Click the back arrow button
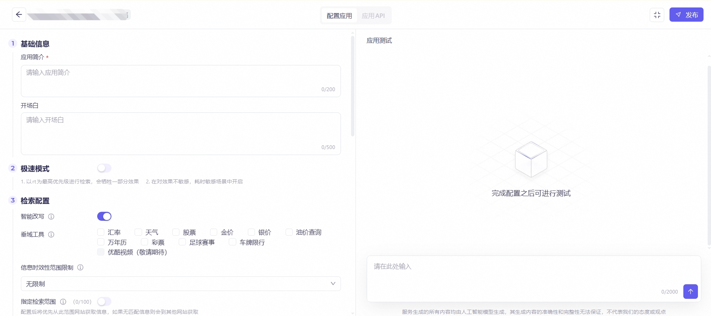The width and height of the screenshot is (711, 316). click(19, 15)
